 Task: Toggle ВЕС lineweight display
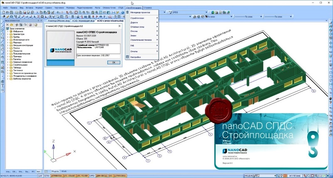[111, 176]
